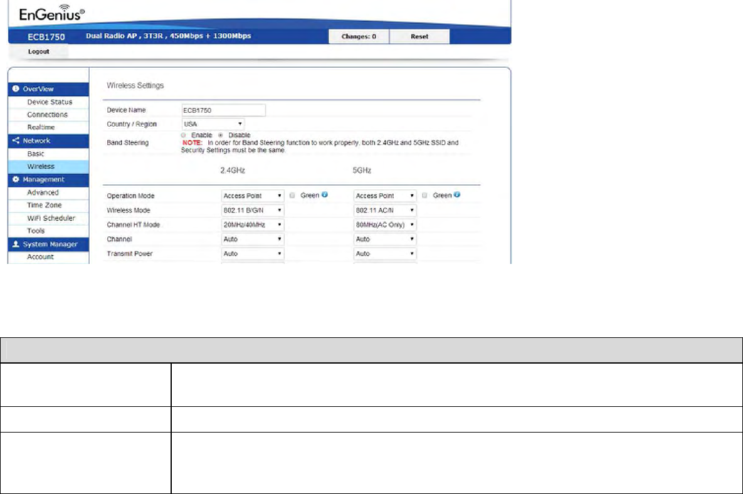Click the Band Steering label
Image resolution: width=743 pixels, height=494 pixels.
pyautogui.click(x=127, y=142)
